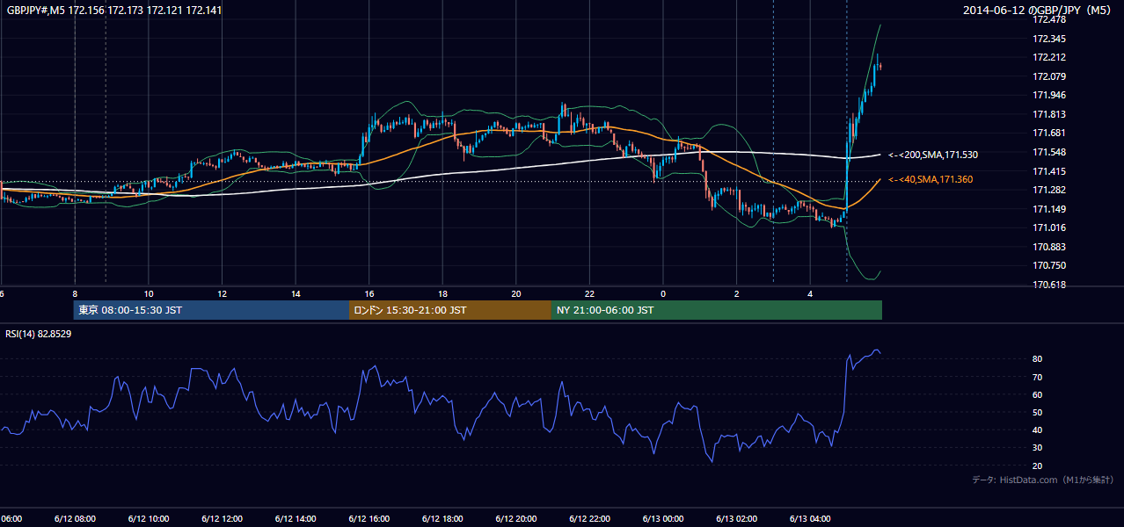Click price axis label 171.548
Screen dimensions: 1124x527
click(x=1049, y=152)
